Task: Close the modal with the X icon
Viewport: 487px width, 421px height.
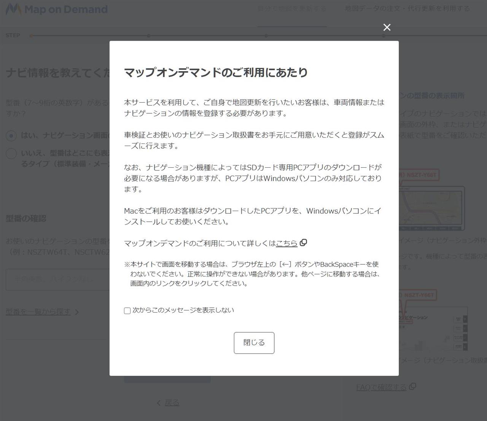Action: (x=387, y=27)
